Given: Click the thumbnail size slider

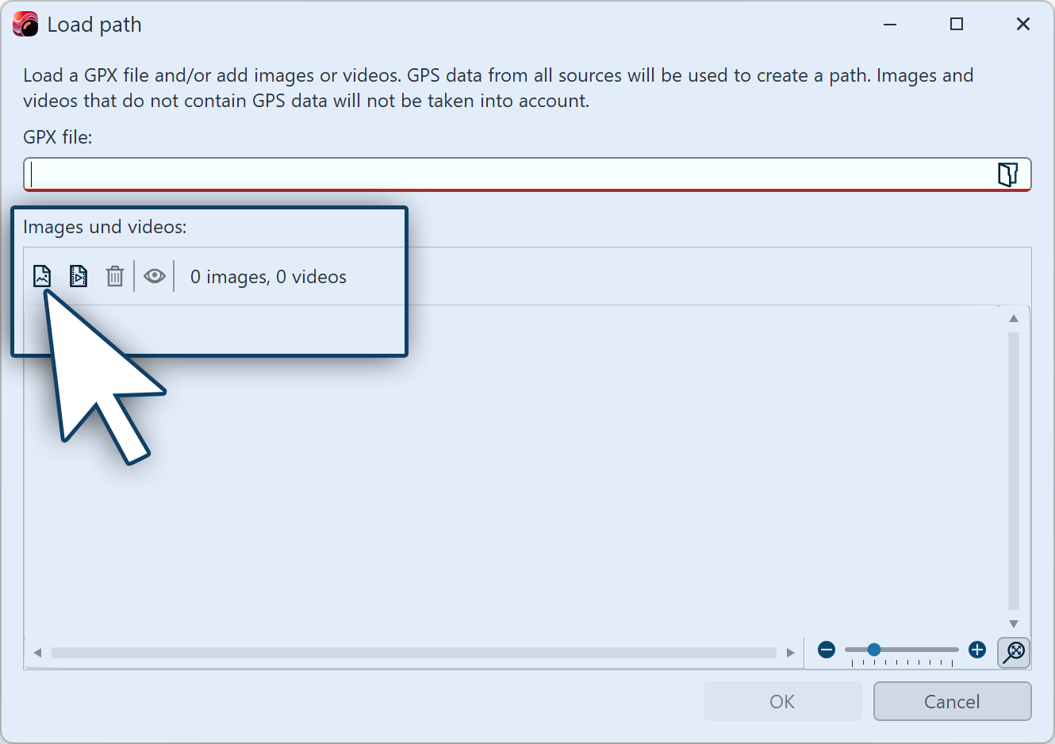Looking at the screenshot, I should pyautogui.click(x=874, y=649).
